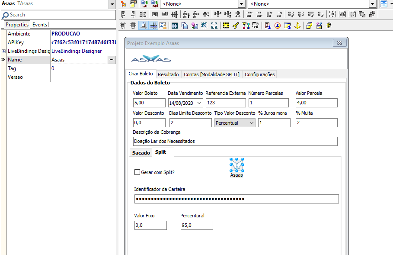The image size is (393, 255).
Task: Align selected controls to left edges
Action: (x=123, y=14)
